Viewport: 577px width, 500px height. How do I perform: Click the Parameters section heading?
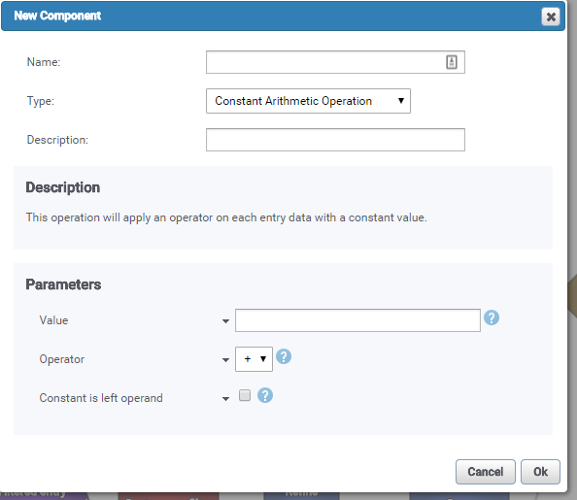pos(63,284)
